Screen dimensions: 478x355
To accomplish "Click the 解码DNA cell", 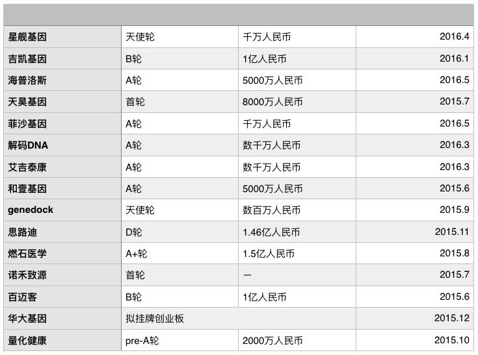I will 62,145.
